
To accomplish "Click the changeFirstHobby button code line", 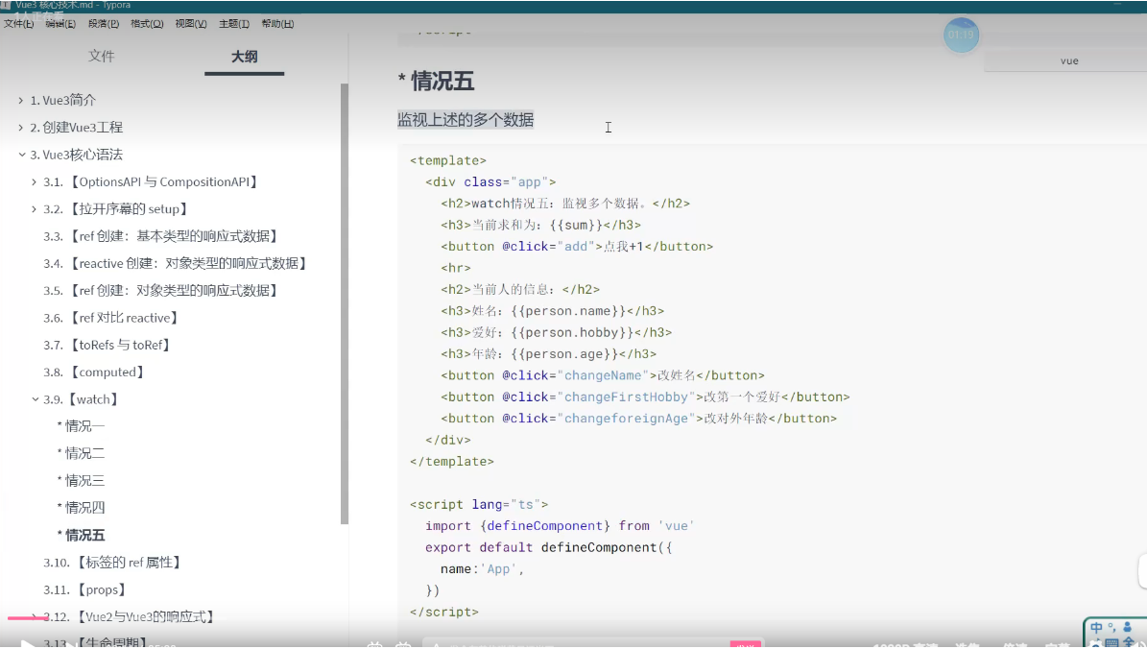I will [645, 397].
